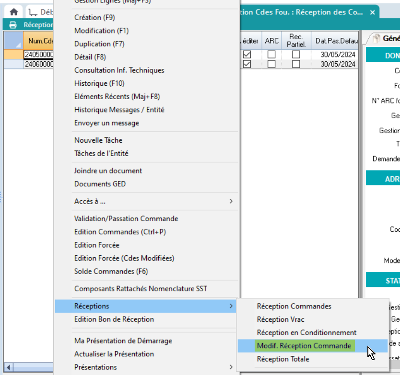Image resolution: width=400 pixels, height=375 pixels.
Task: Click the home icon tab
Action: 14,12
